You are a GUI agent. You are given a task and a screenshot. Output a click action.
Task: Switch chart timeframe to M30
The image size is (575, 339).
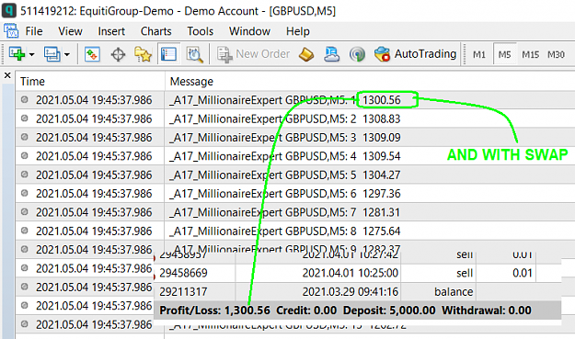coord(556,54)
